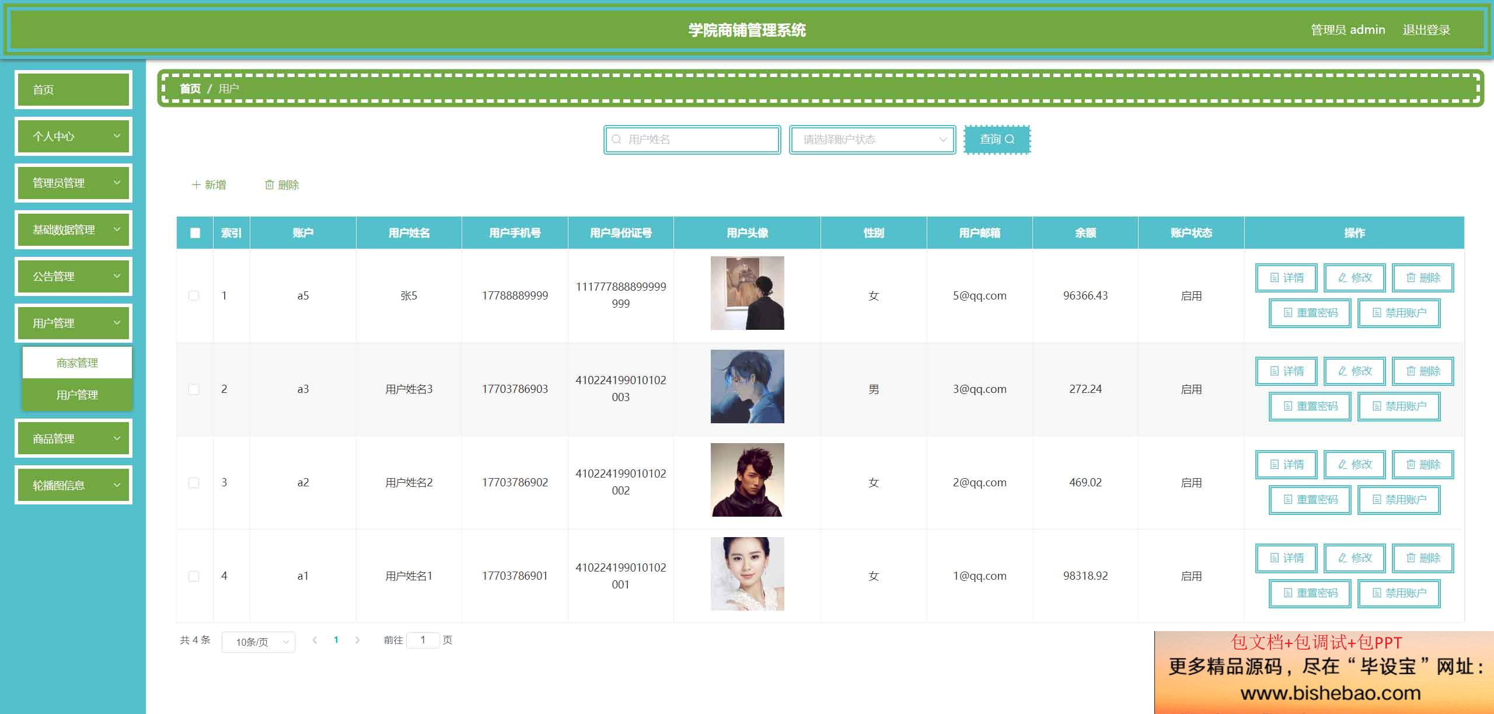1494x714 pixels.
Task: Click the 查询 search button
Action: (997, 140)
